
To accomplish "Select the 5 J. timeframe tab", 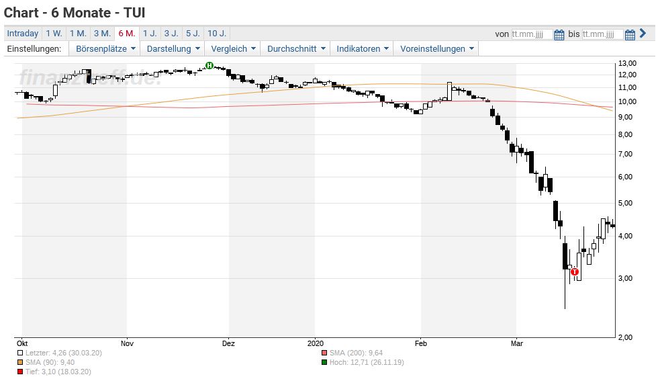I will (x=193, y=34).
